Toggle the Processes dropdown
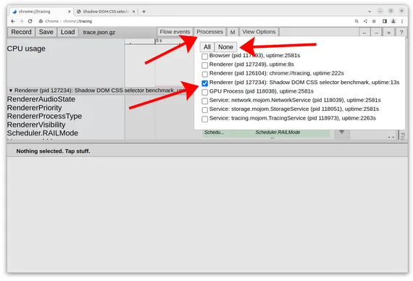Viewport: 413px width, 281px height. click(209, 32)
